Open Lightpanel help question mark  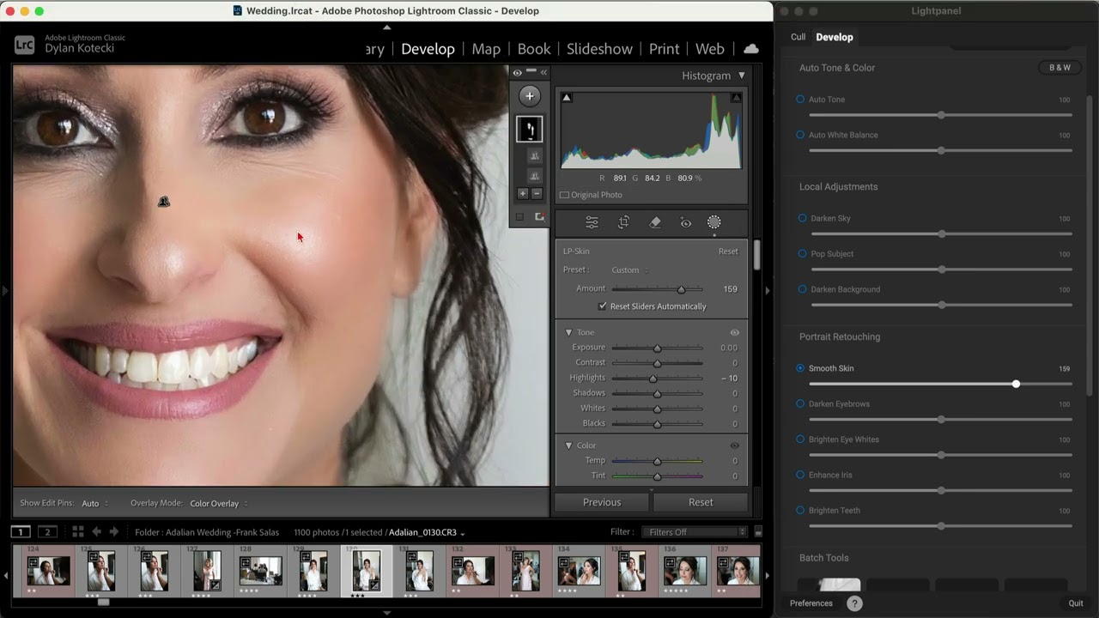[x=854, y=603]
